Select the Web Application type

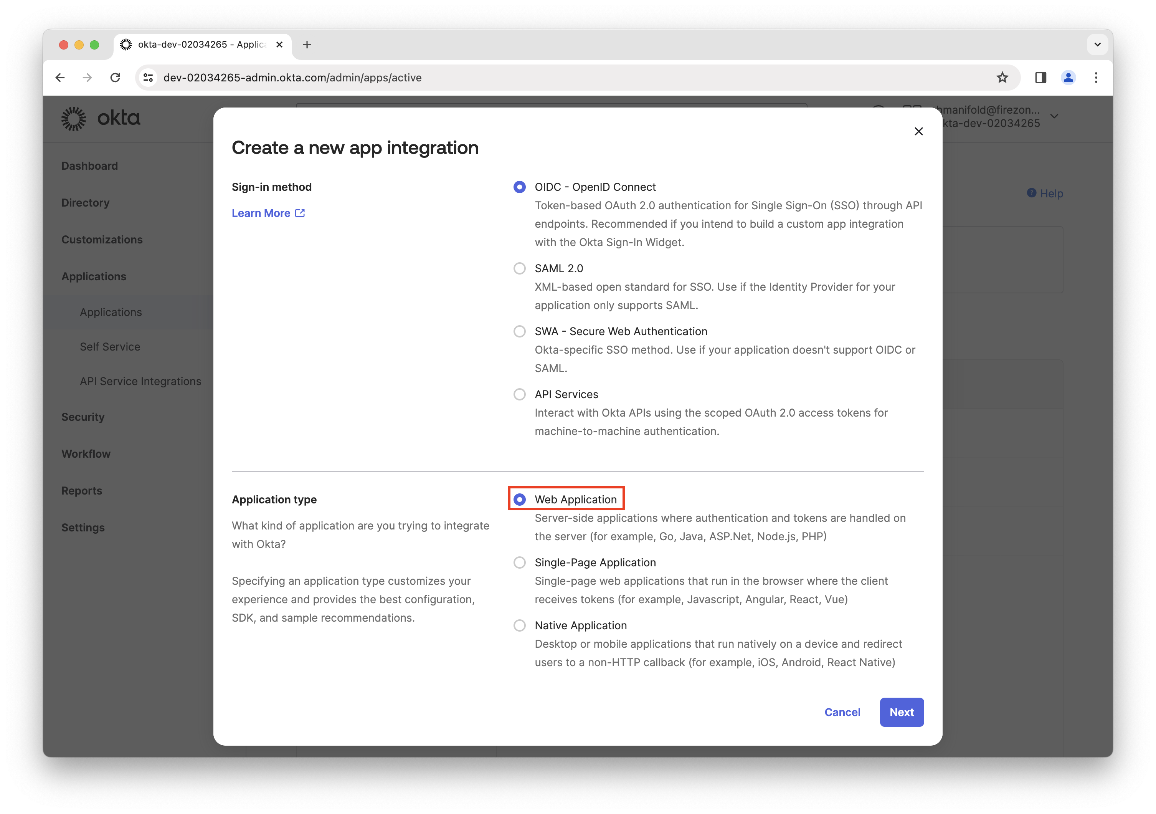click(520, 499)
